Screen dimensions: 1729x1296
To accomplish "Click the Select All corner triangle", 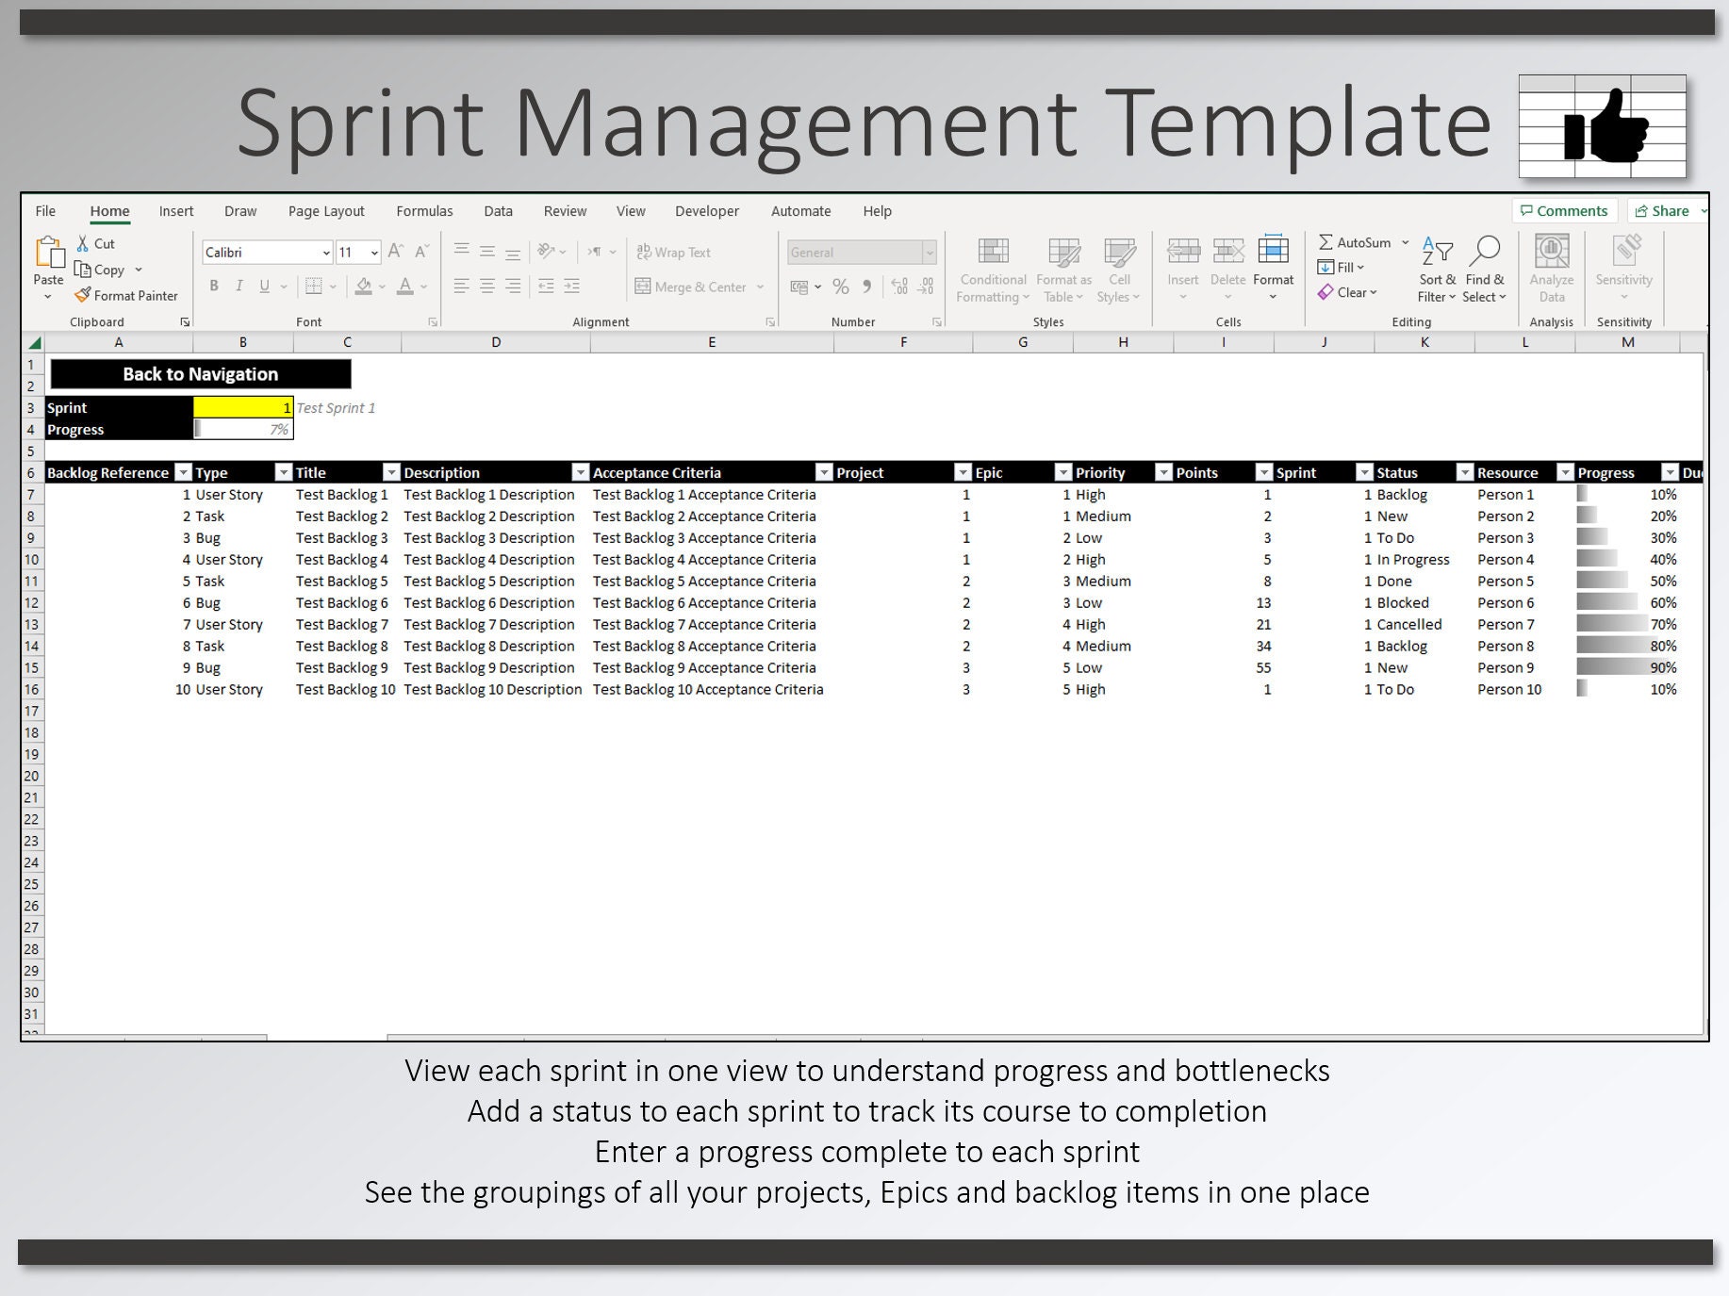I will point(34,343).
